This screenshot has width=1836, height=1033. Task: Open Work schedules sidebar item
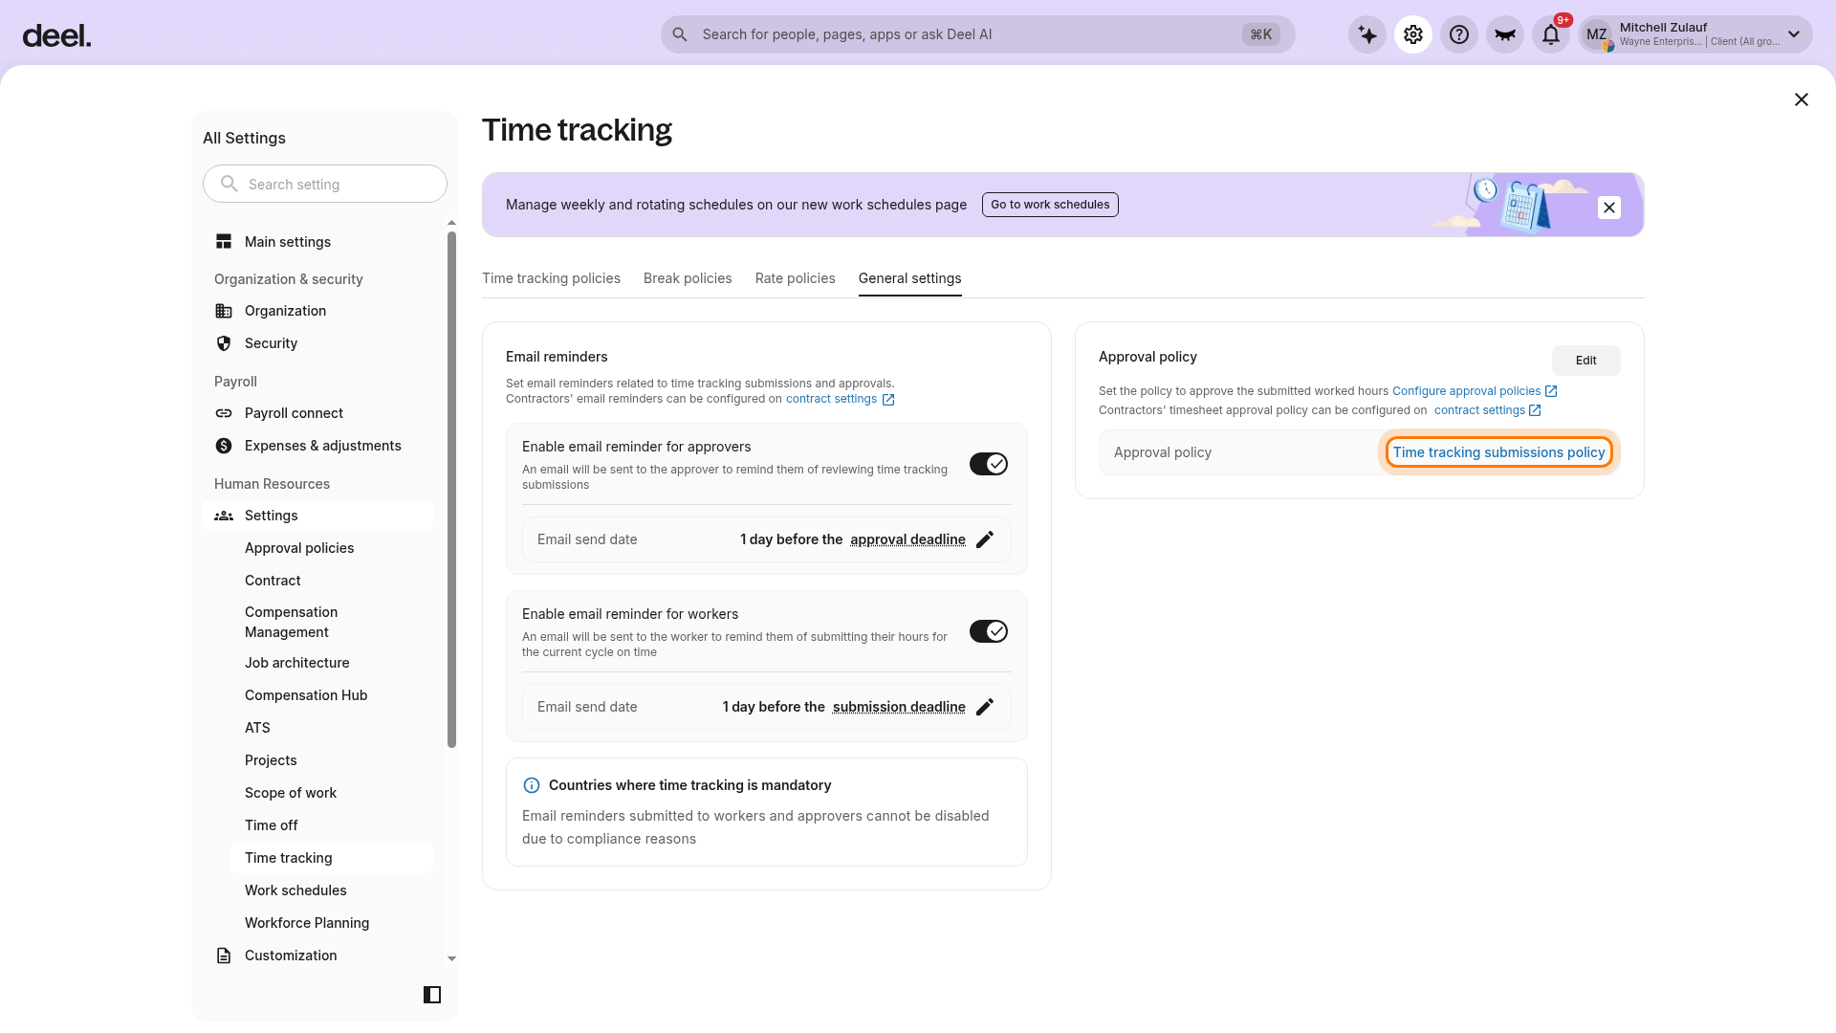331,890
